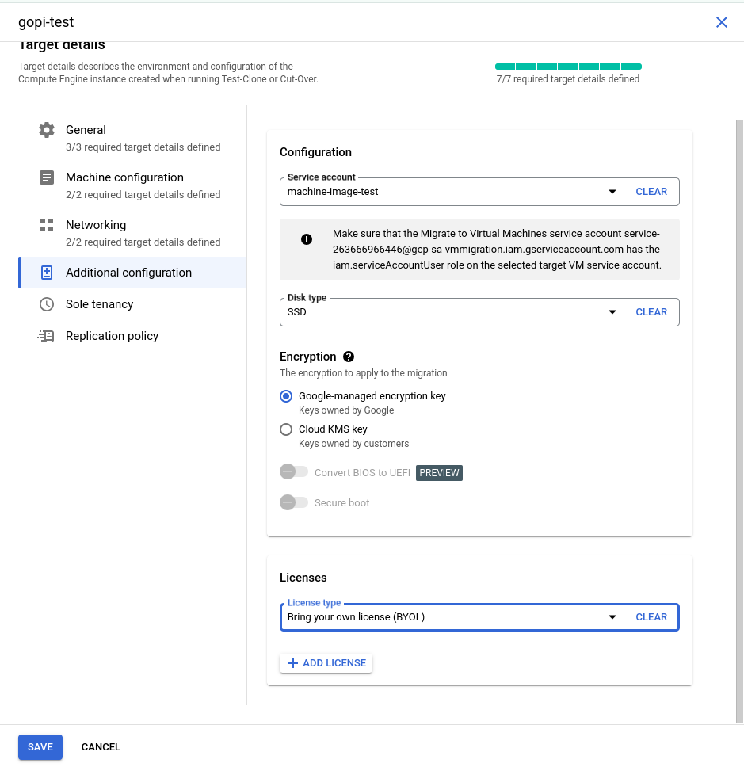Click the 'Configuration' heading
This screenshot has height=767, width=744.
[x=315, y=152]
